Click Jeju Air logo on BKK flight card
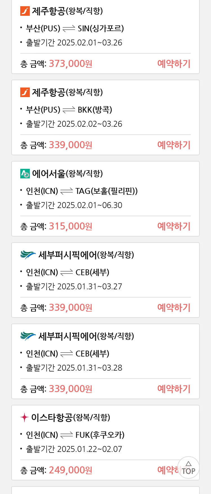Screen dimensions: 211x494 click(x=25, y=92)
